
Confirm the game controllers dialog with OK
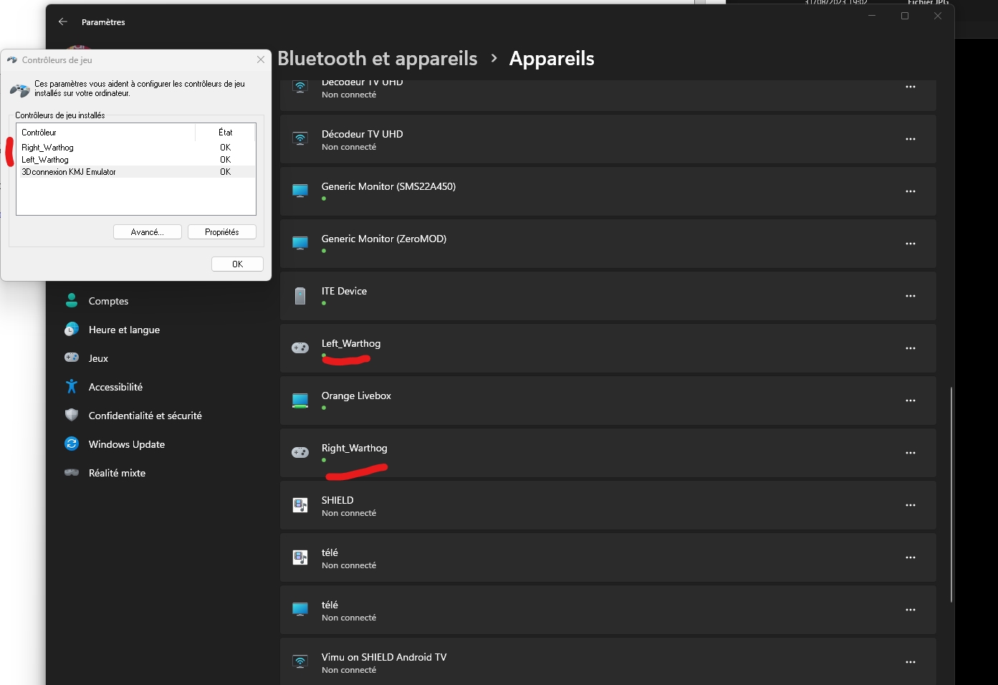(237, 264)
